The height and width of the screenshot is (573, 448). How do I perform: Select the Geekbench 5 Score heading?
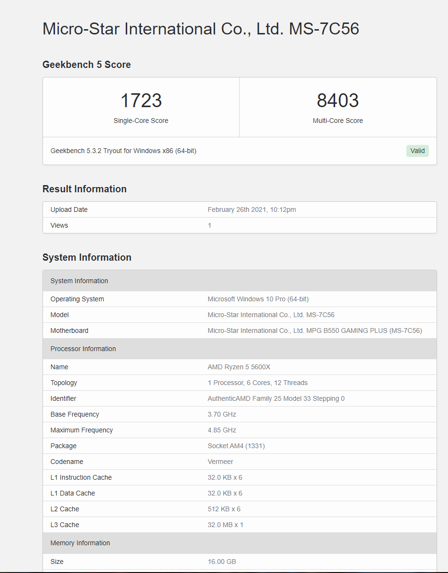(x=87, y=65)
